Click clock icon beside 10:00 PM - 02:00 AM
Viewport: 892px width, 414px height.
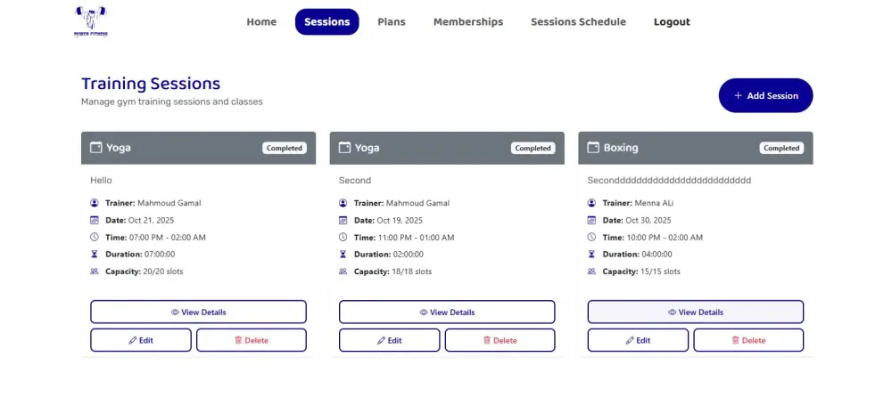[x=591, y=238]
